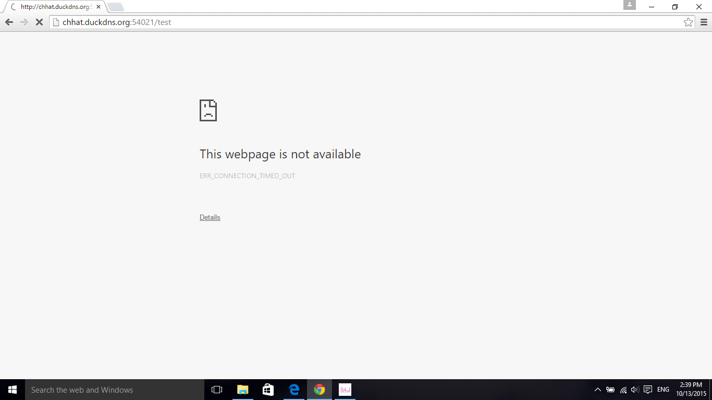Click the page icon in the address bar
Image resolution: width=712 pixels, height=400 pixels.
click(56, 22)
